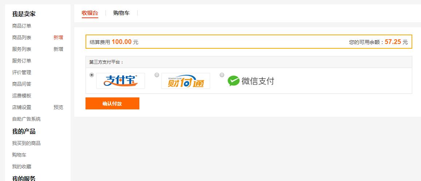Open 评价管理 in the sidebar
Screen dimensions: 421x181
pos(22,72)
